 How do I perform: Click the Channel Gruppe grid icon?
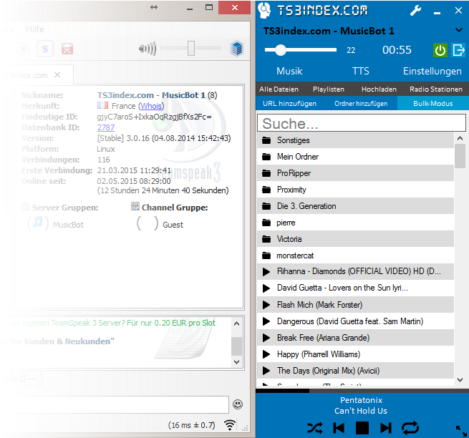[x=135, y=206]
